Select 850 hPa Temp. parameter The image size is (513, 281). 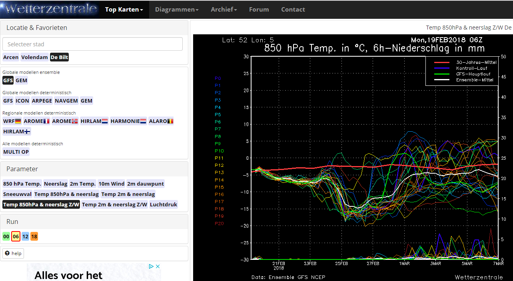[22, 184]
